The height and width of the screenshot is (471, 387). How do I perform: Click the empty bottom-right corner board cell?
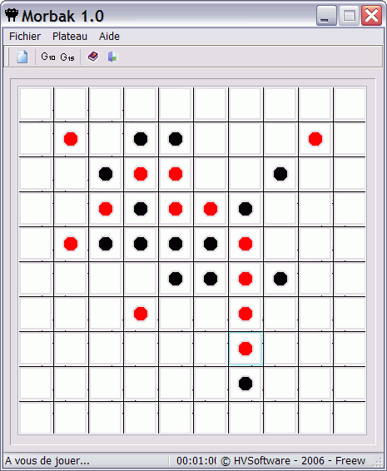[x=350, y=418]
